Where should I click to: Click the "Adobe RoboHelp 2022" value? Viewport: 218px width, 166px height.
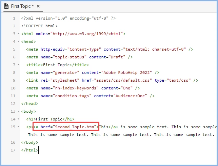tap(126, 73)
